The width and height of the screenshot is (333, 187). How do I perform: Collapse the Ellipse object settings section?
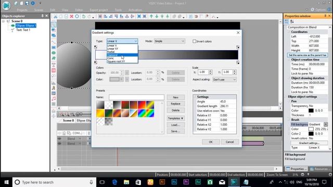(x=286, y=97)
